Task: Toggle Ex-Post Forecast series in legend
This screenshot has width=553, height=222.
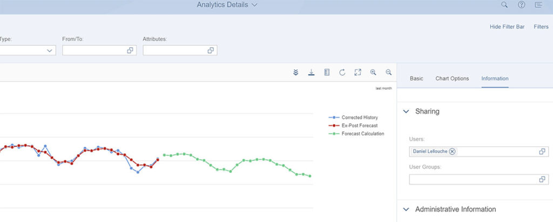Action: click(x=359, y=125)
